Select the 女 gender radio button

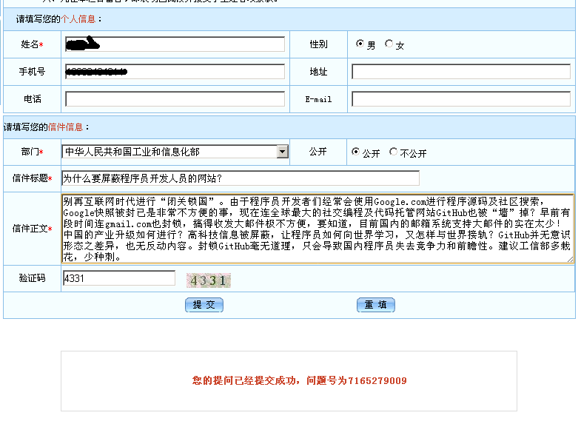[x=389, y=44]
